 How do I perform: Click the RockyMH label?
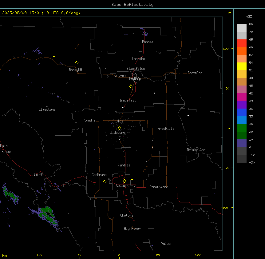(x=75, y=70)
